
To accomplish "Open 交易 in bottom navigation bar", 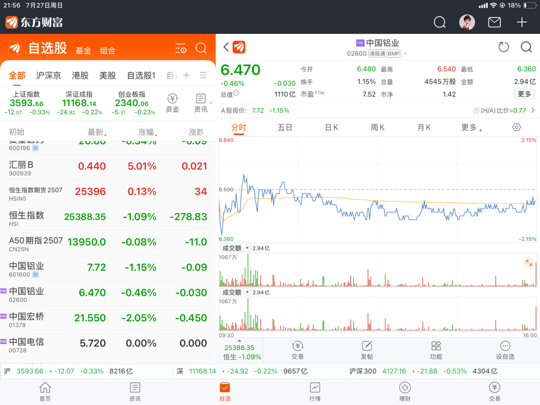I will (x=495, y=392).
